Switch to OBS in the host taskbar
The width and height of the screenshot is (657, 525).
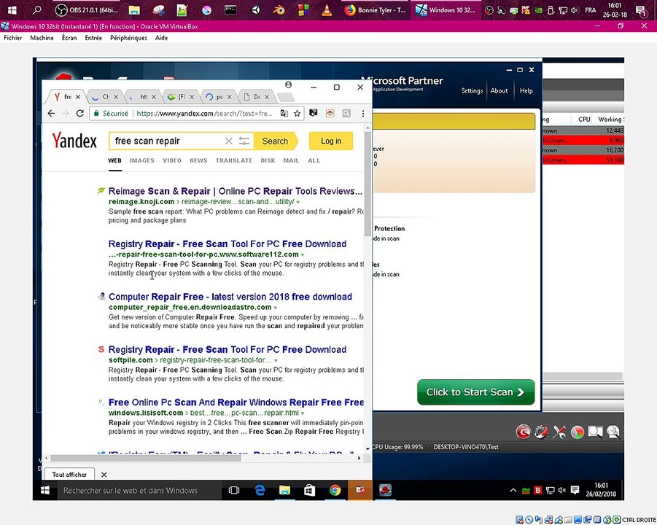(88, 10)
